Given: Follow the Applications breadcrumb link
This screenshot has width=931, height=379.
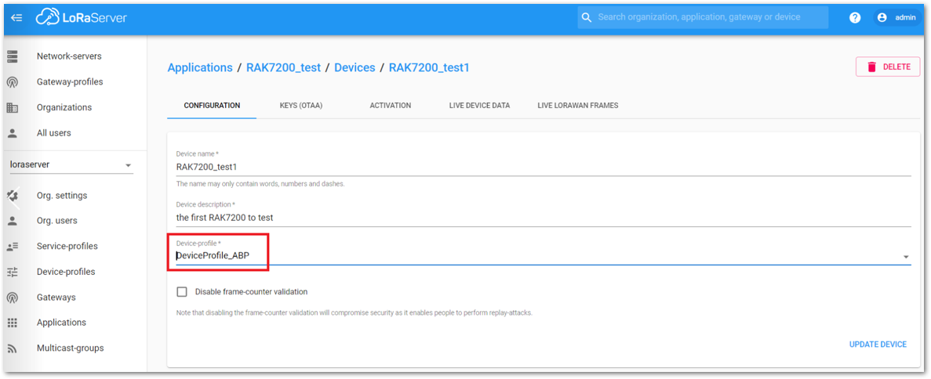Looking at the screenshot, I should coord(200,67).
